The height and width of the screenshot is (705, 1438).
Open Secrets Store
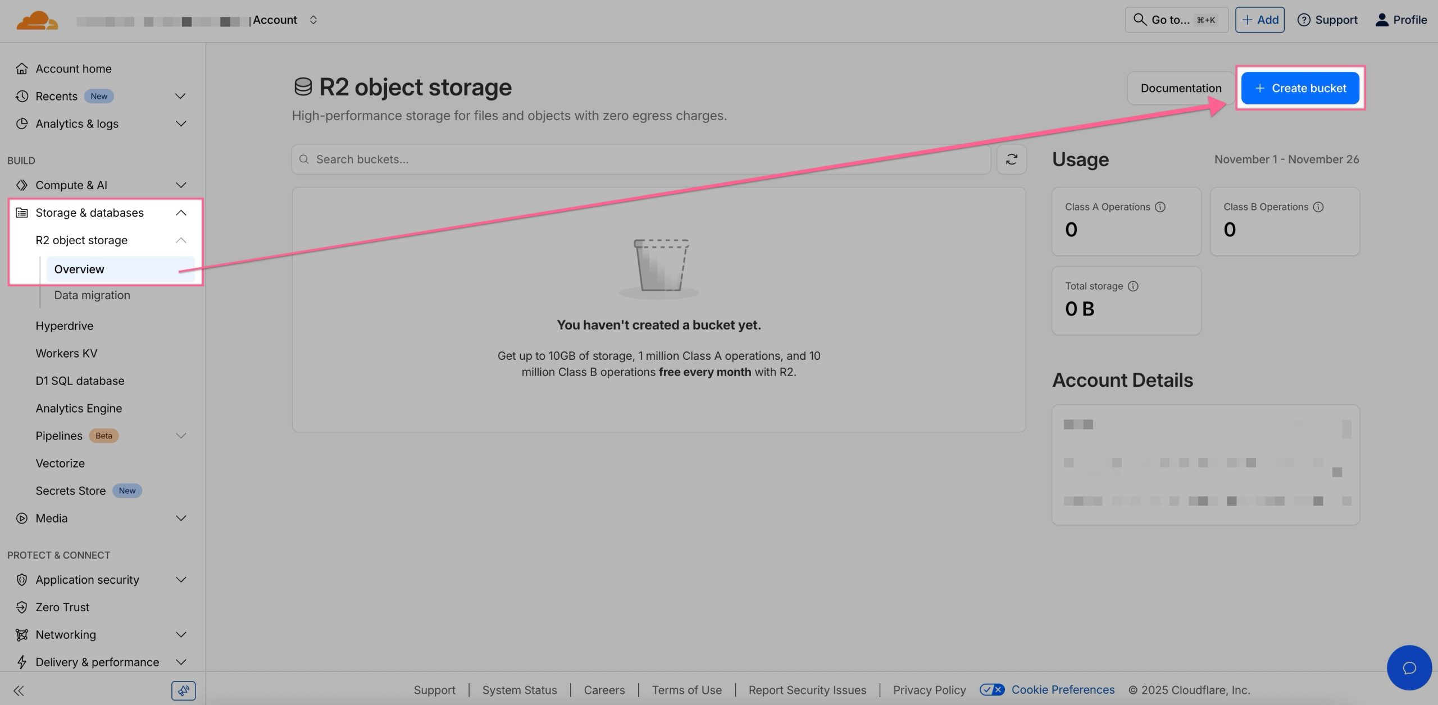(x=89, y=491)
